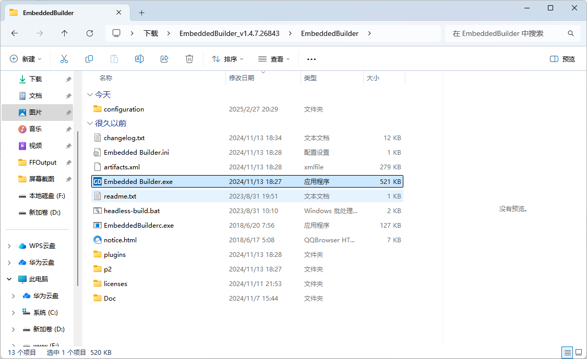Viewport: 587px width, 359px height.
Task: Click the Cut scissors icon in toolbar
Action: (64, 59)
